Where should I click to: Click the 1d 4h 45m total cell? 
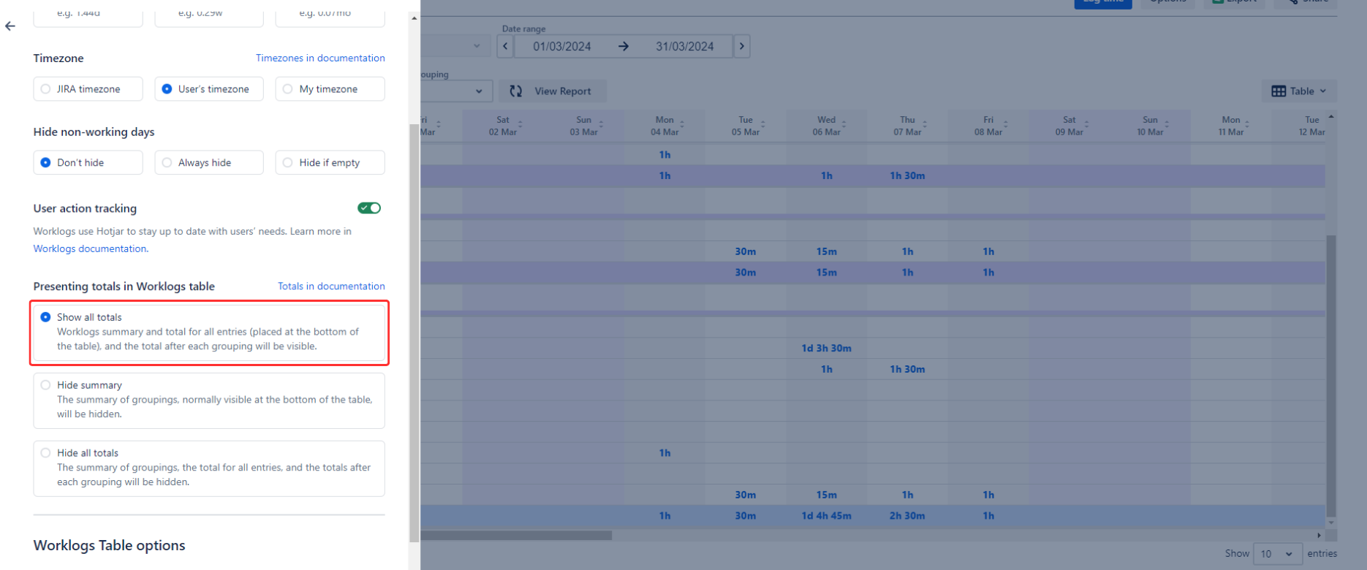pyautogui.click(x=826, y=516)
